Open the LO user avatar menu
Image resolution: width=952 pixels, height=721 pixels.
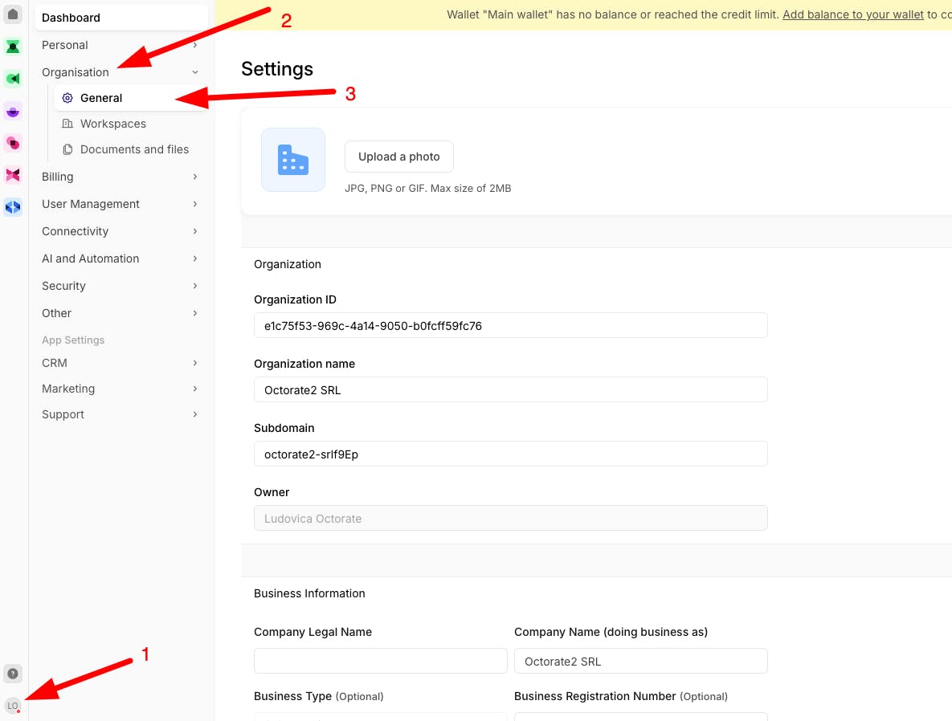[x=13, y=706]
